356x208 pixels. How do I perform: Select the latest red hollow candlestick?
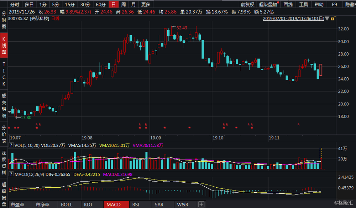(x=321, y=70)
